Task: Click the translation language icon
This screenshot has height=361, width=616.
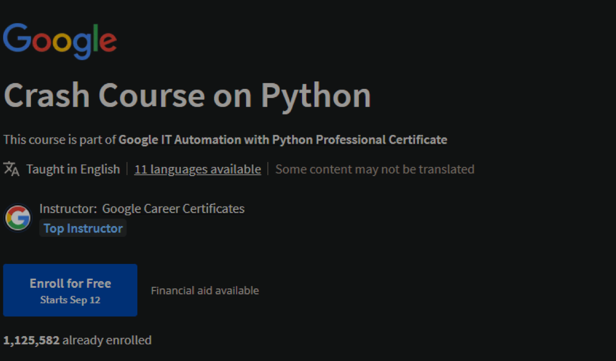Action: click(11, 169)
